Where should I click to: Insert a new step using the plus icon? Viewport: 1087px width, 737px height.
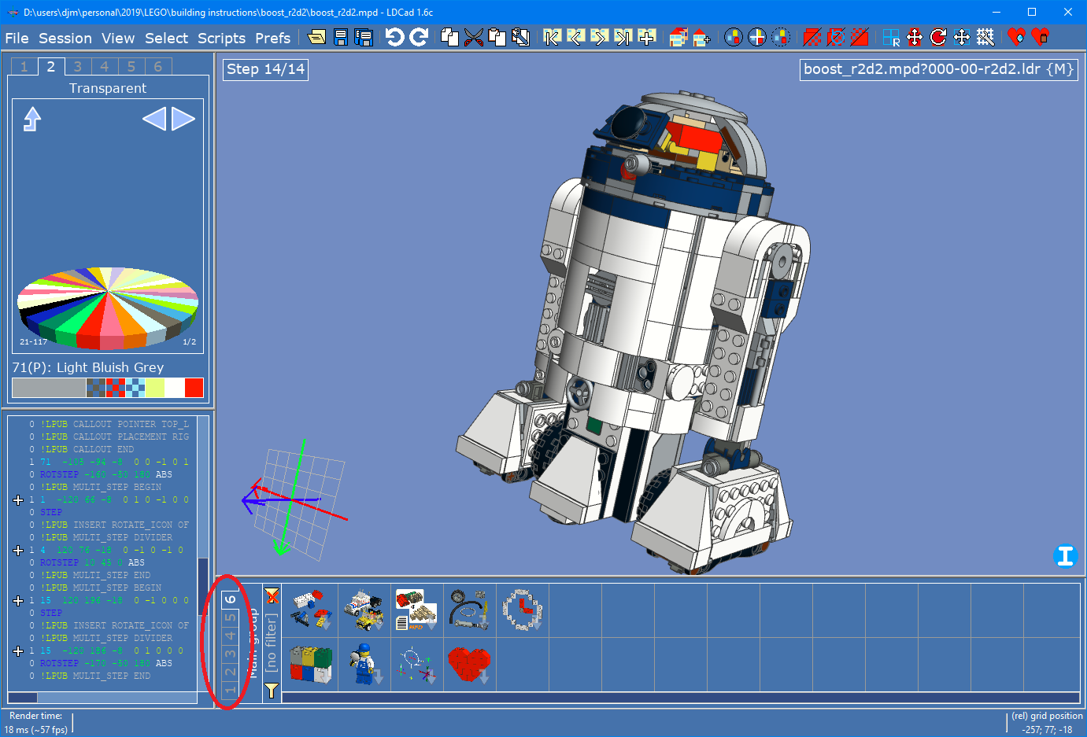(x=647, y=36)
